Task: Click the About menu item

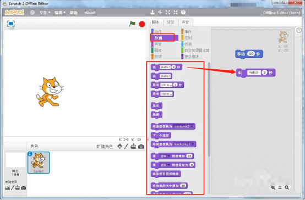Action: 90,13
